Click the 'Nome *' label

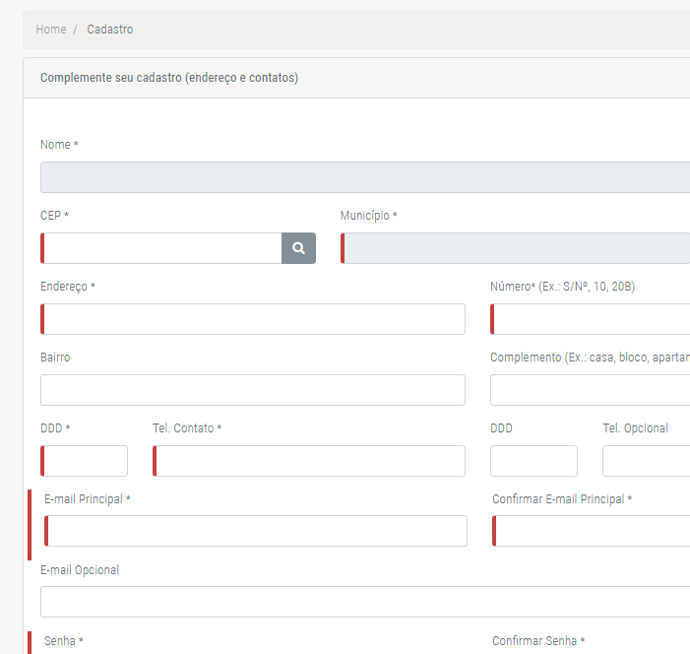pos(59,145)
